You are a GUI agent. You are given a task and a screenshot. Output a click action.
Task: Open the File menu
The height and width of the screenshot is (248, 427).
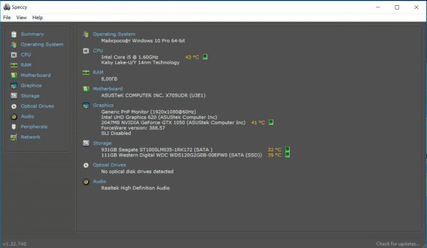click(x=7, y=18)
